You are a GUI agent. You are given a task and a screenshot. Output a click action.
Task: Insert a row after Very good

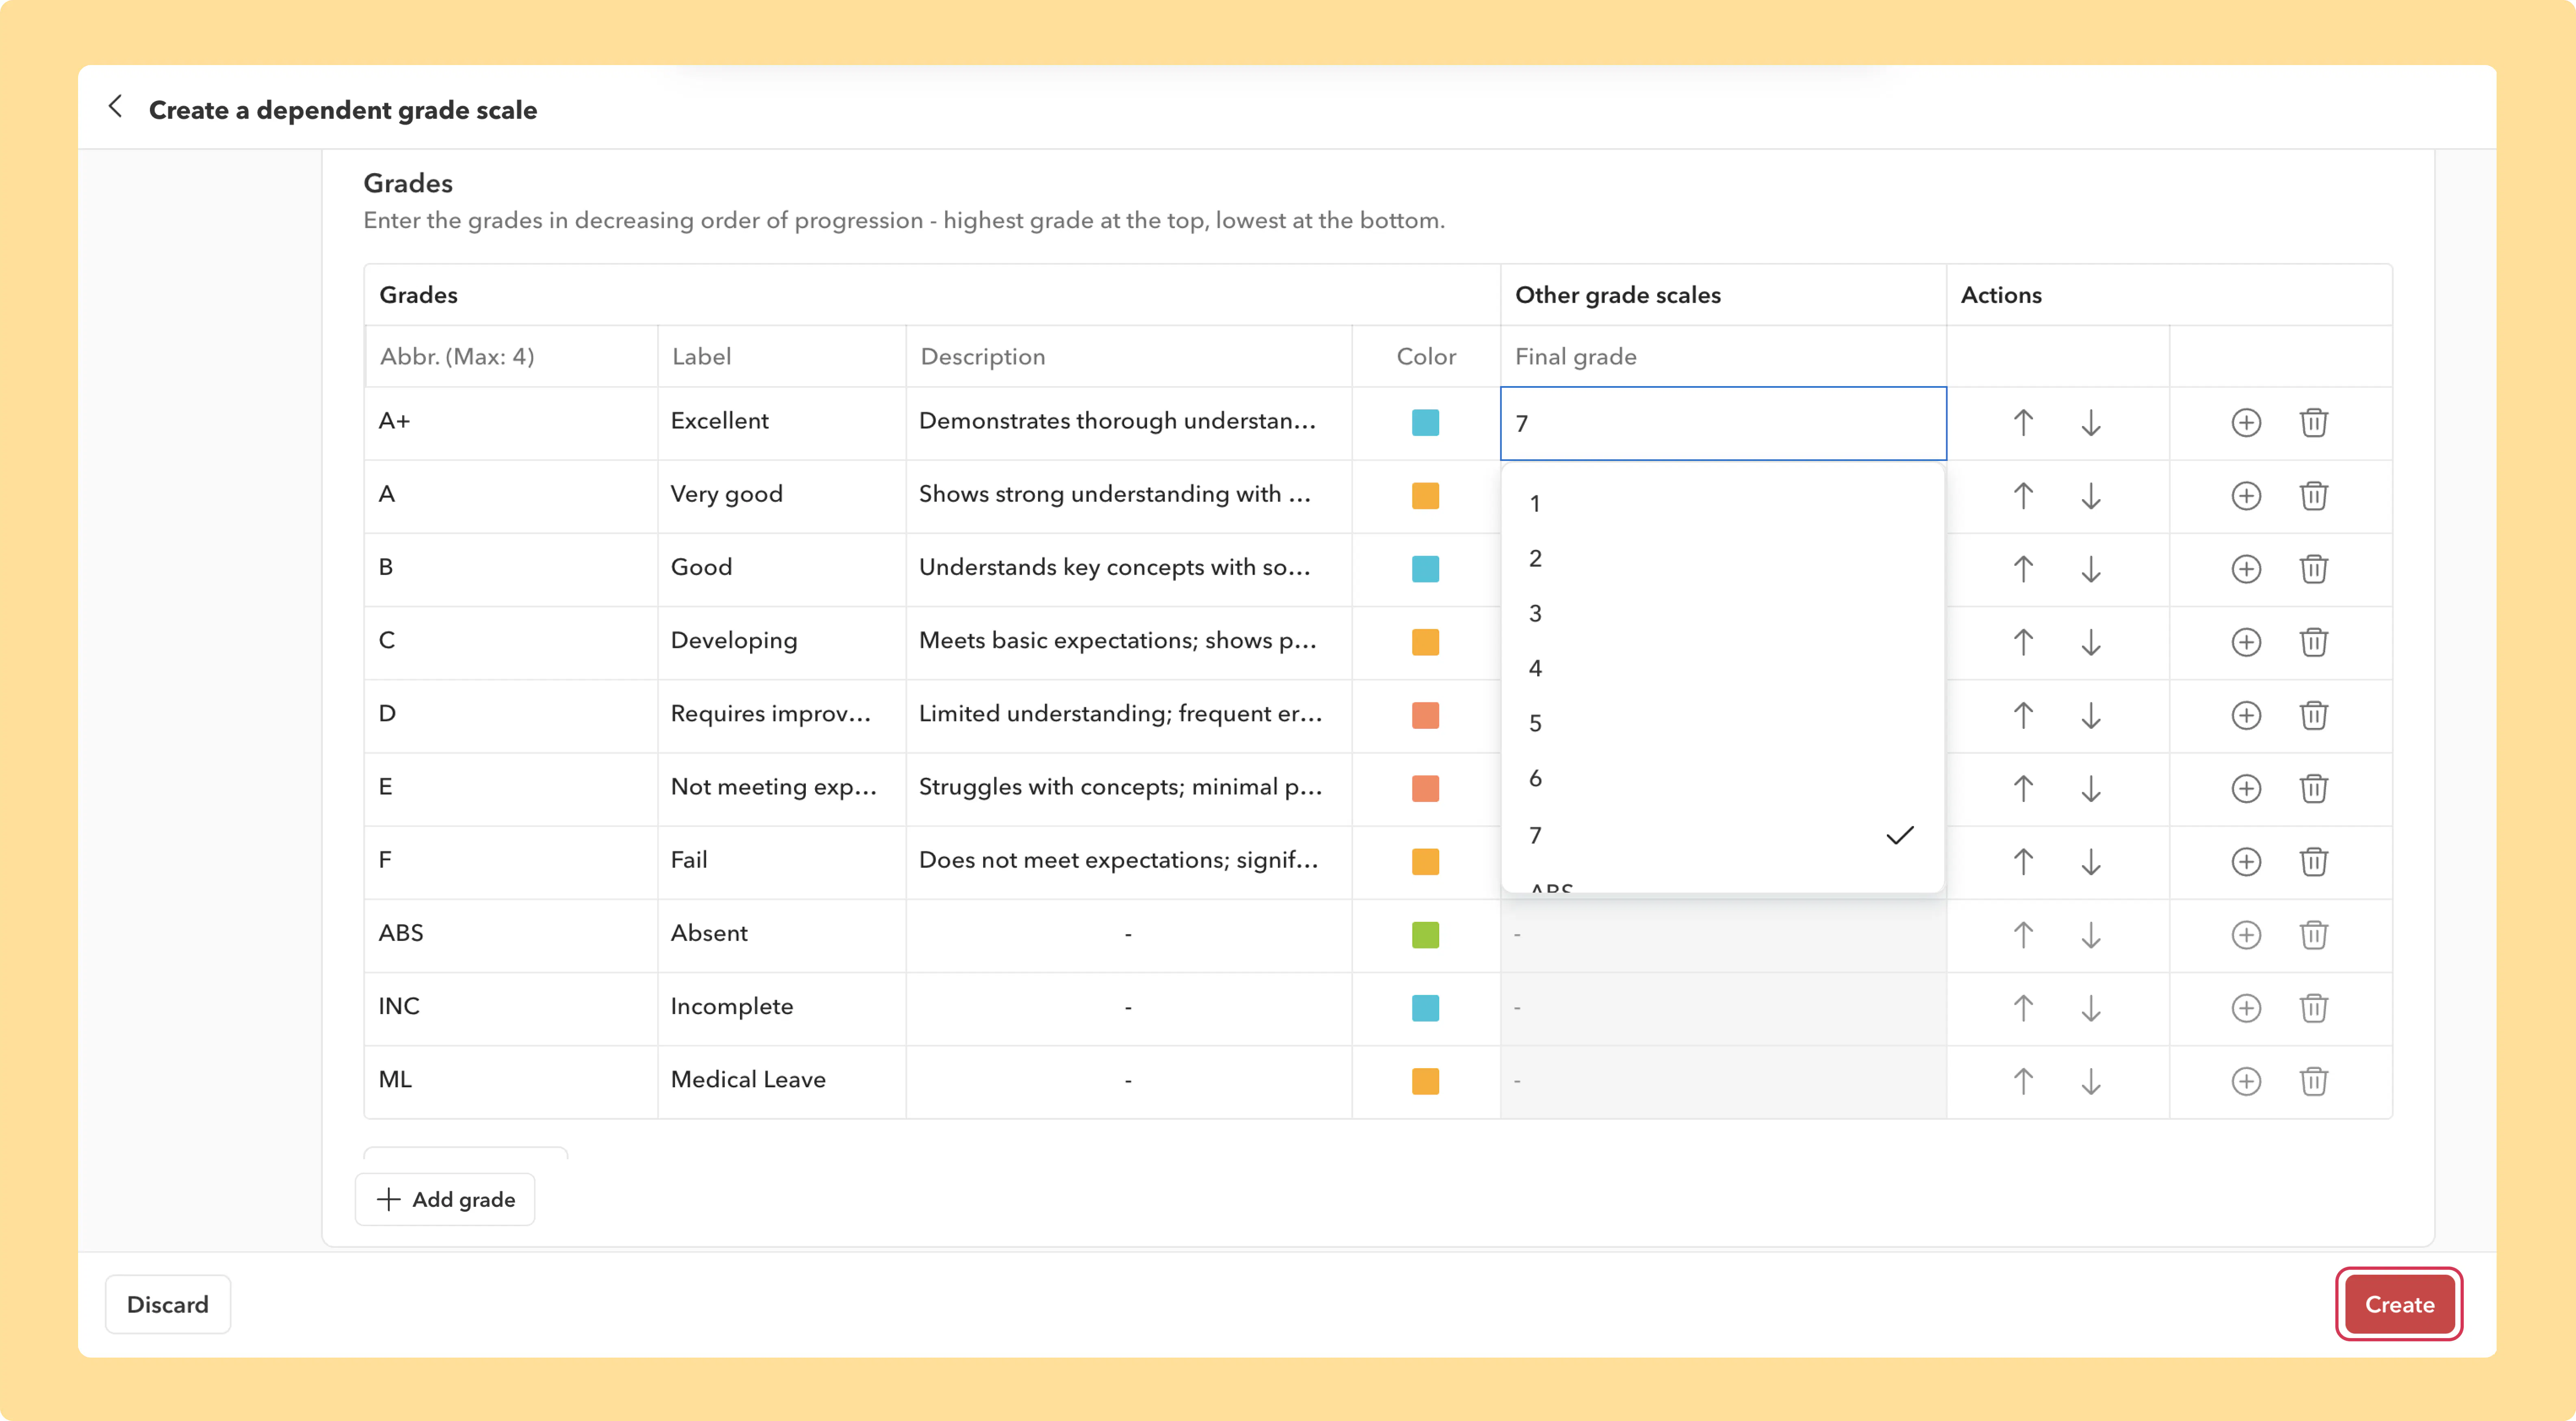pyautogui.click(x=2246, y=495)
